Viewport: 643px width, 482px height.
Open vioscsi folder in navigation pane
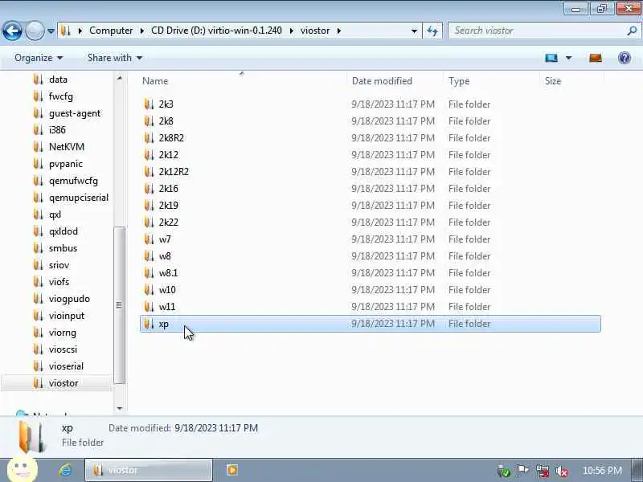pos(63,349)
